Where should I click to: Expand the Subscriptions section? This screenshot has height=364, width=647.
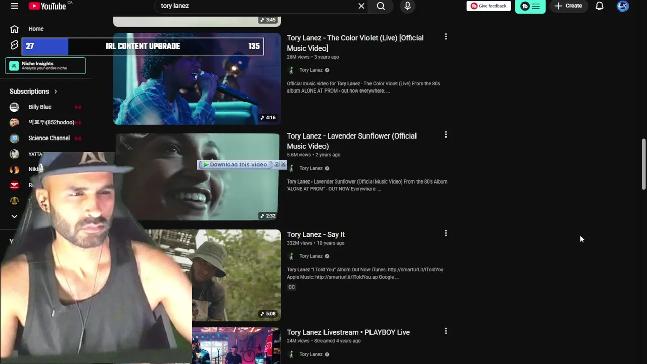click(x=33, y=92)
